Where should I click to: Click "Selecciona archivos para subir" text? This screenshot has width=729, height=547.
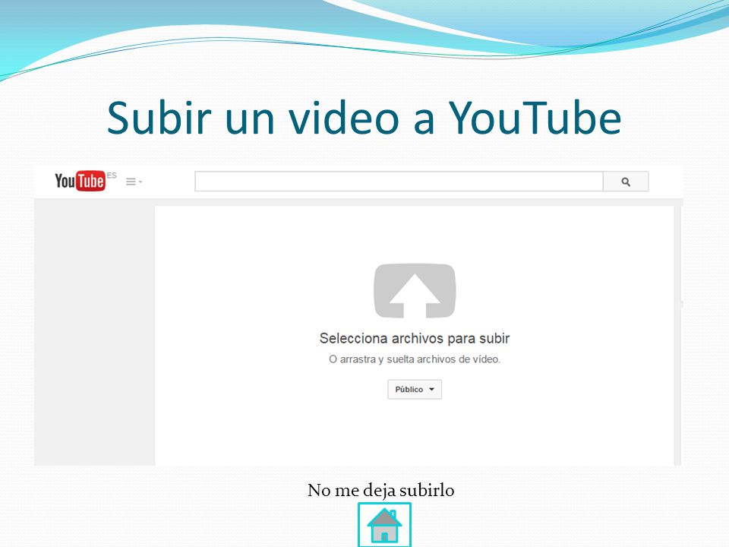[x=415, y=338]
